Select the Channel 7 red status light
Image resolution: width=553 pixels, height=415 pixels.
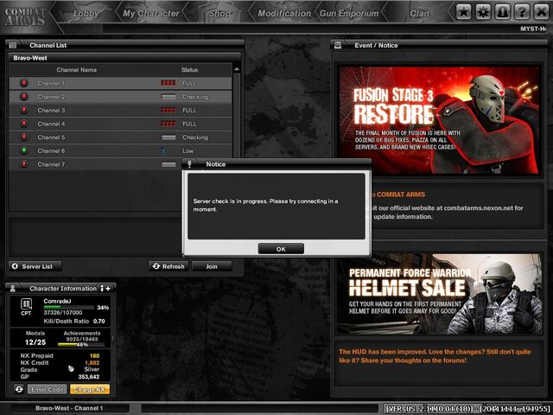click(24, 163)
